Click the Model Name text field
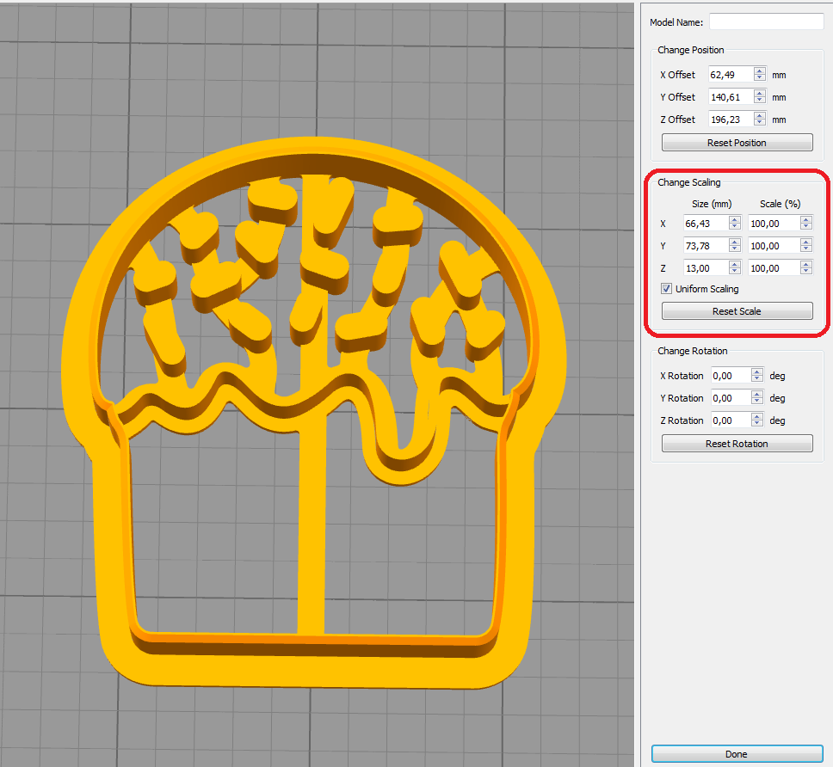 tap(766, 21)
